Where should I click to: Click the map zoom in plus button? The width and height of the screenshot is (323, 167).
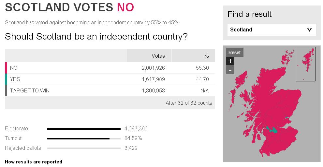click(230, 61)
